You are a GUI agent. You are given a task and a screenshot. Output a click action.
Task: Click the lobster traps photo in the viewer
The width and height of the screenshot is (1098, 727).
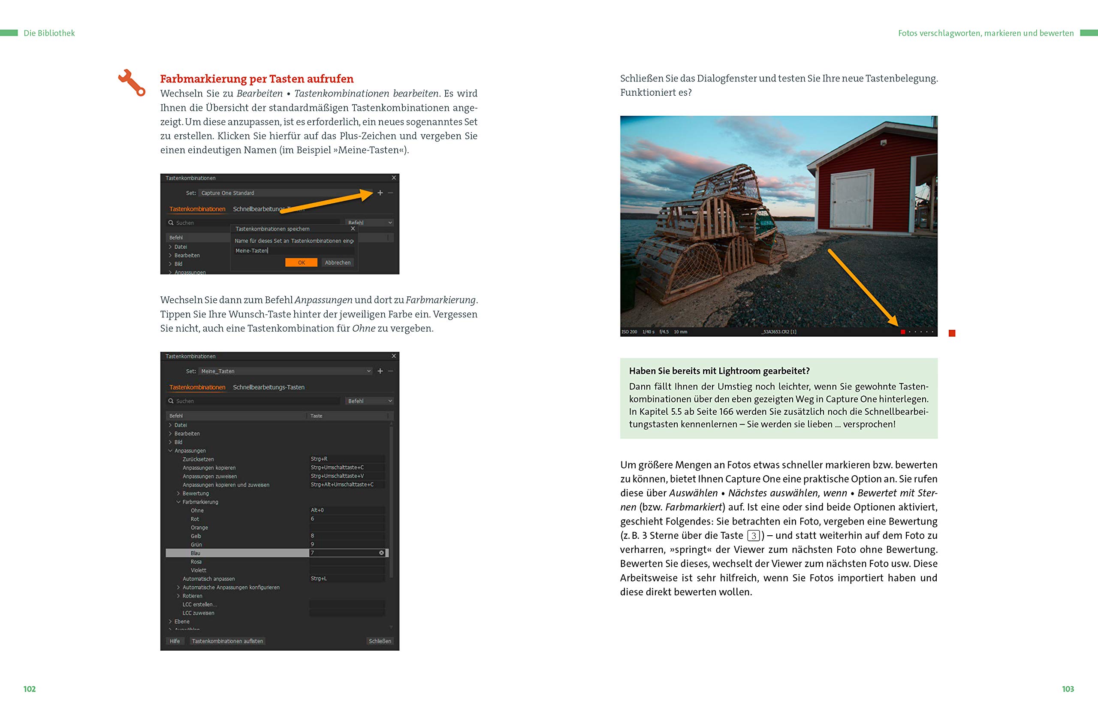778,222
